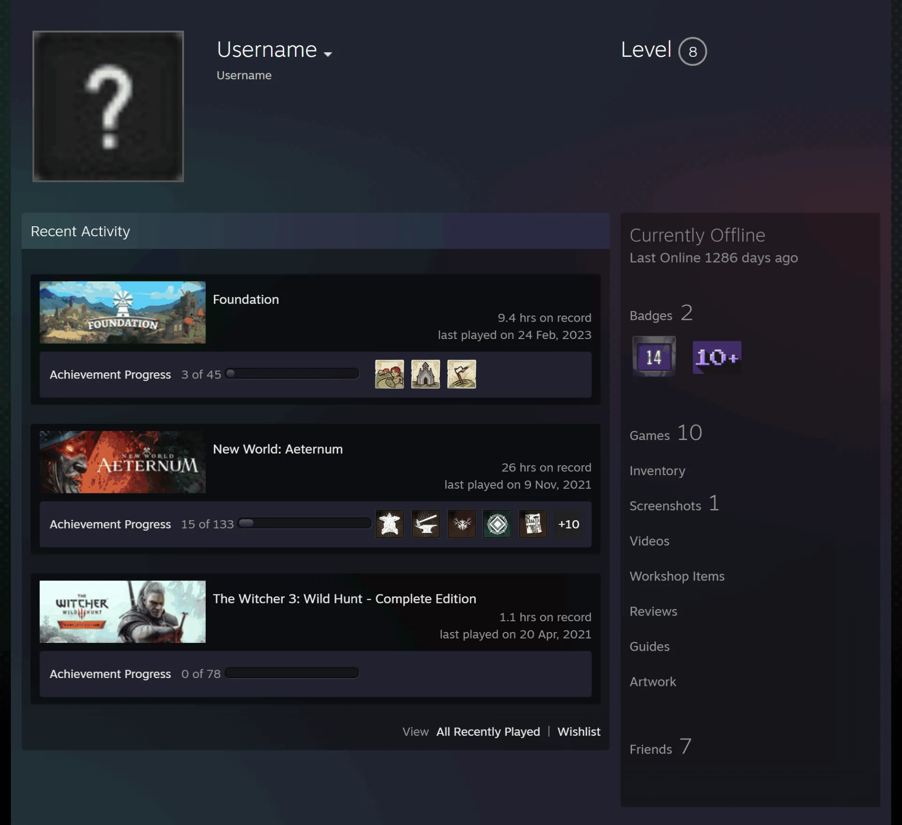
Task: Click the Level label text
Action: point(646,50)
